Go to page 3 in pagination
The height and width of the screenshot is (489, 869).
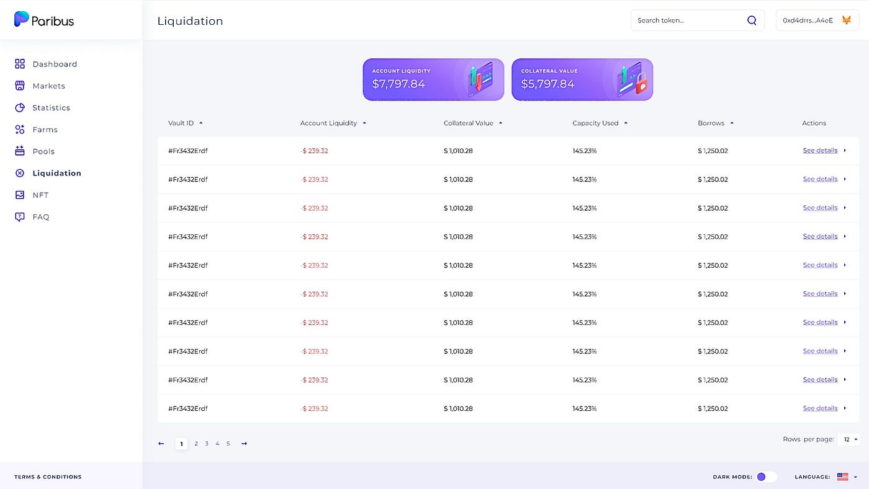(x=207, y=444)
